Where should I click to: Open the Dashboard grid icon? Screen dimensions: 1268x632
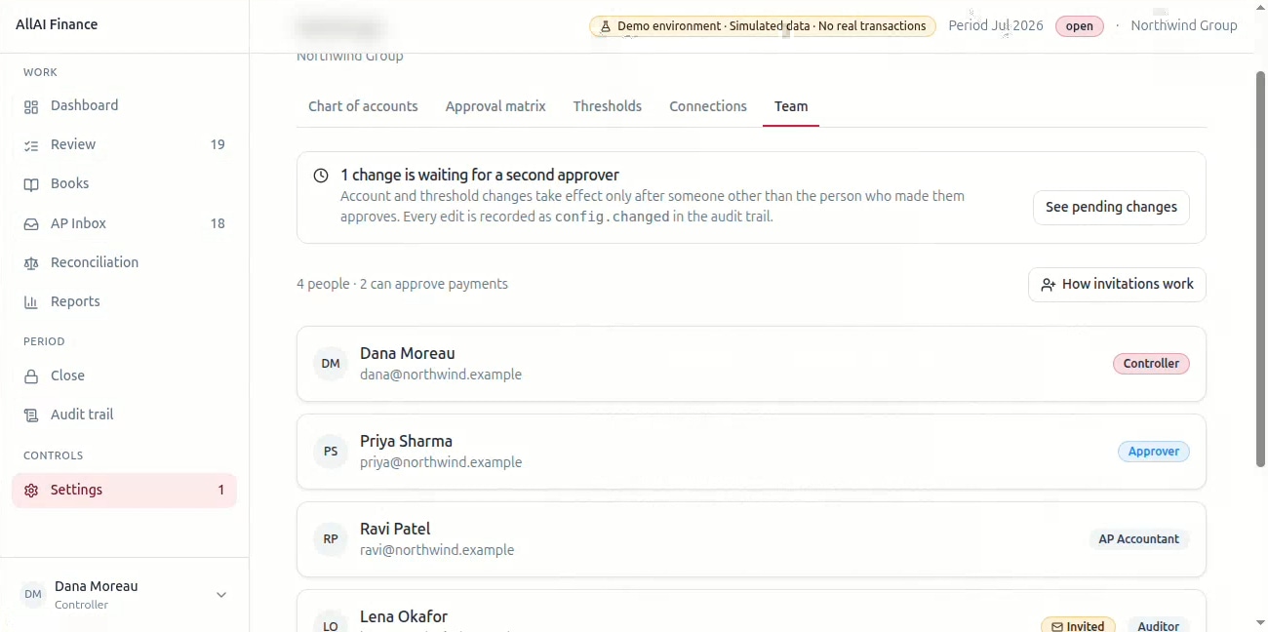[31, 106]
